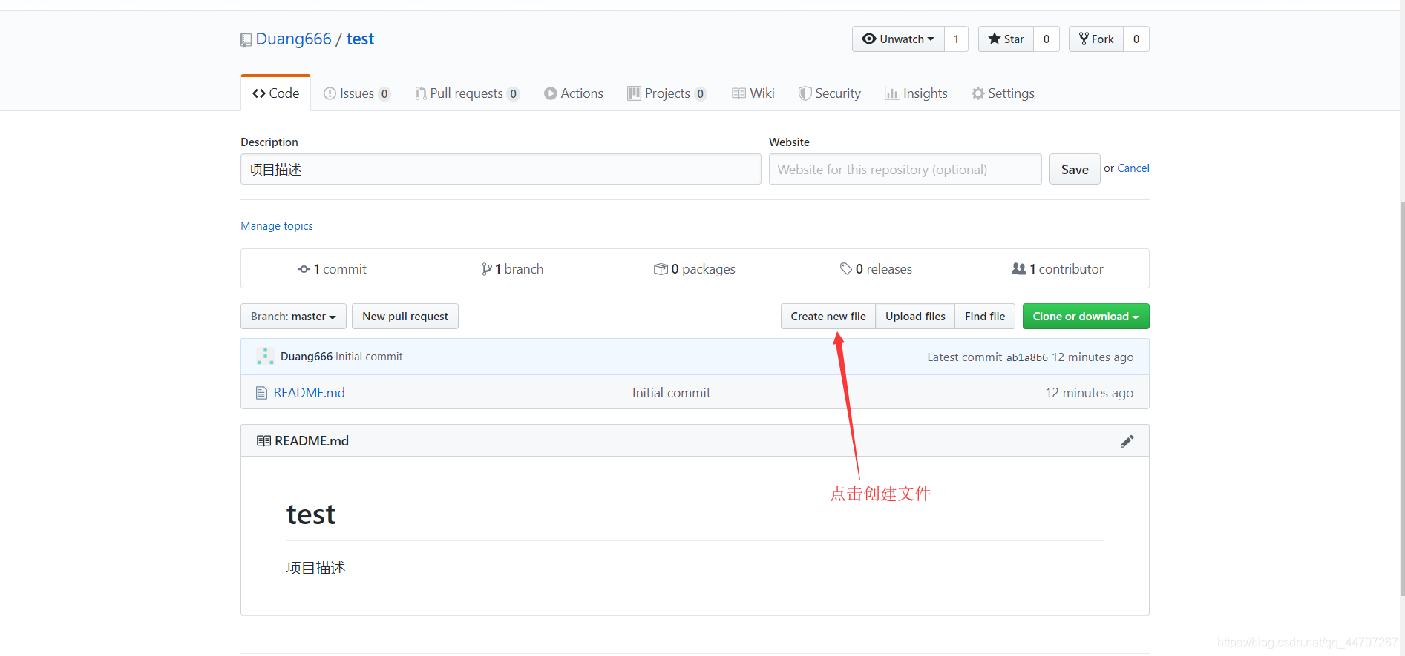
Task: Open the latest commit ab1a8b6
Action: click(x=1027, y=357)
